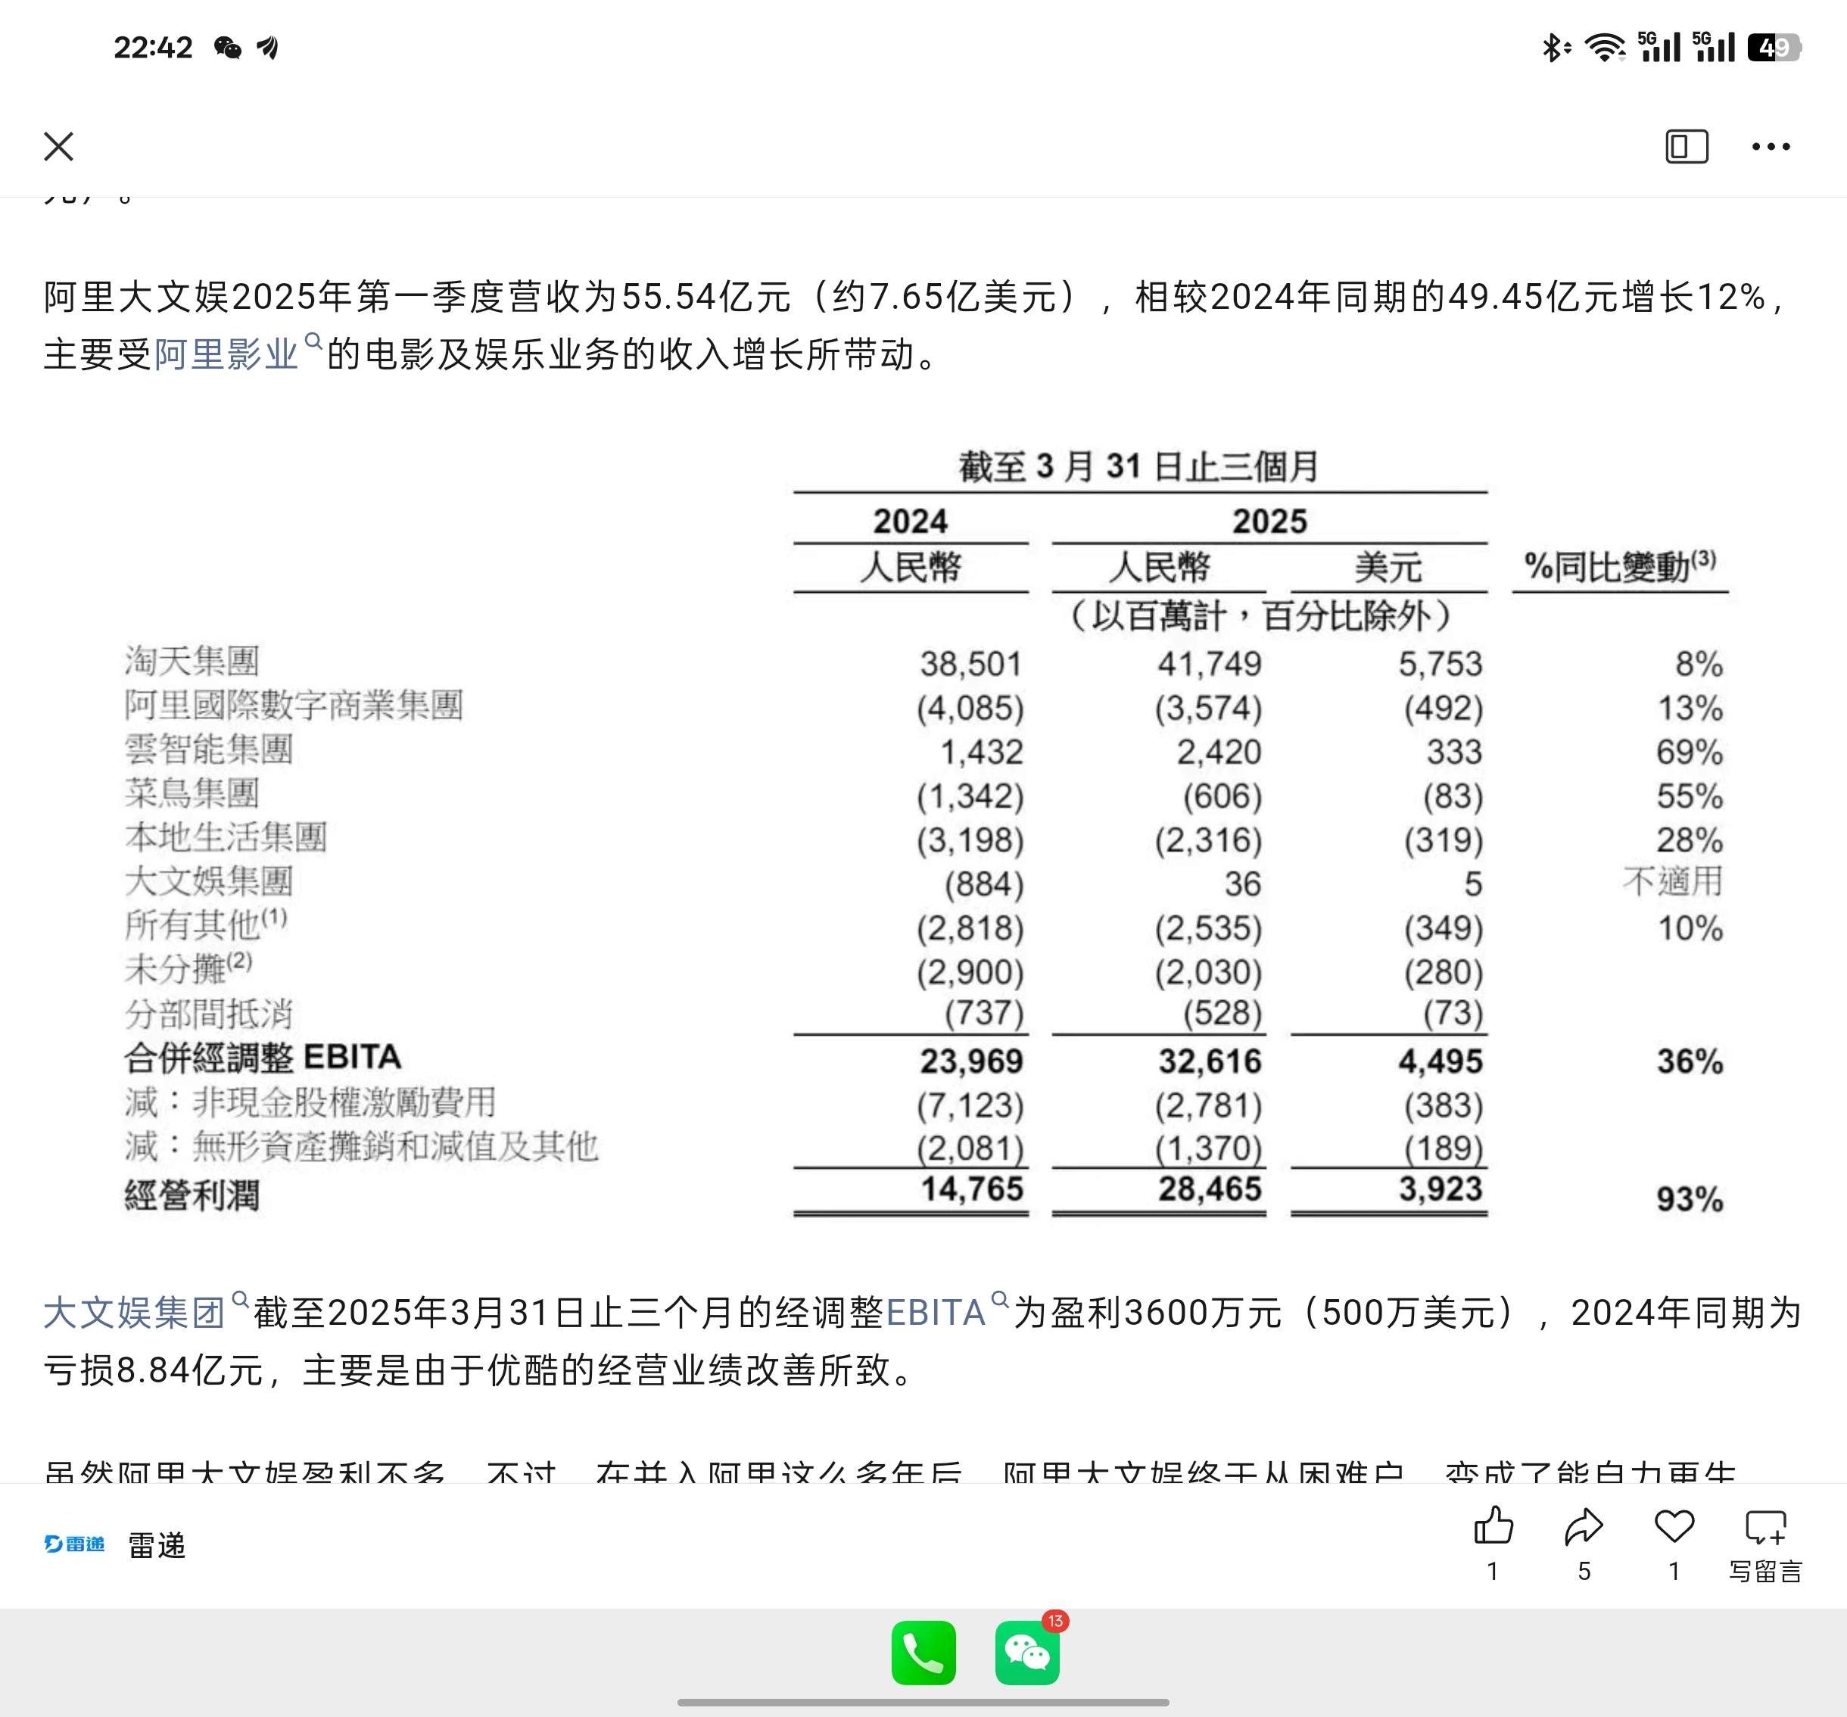The width and height of the screenshot is (1847, 1717).
Task: Tap the 阿里國際數字商業集團 row label
Action: [x=294, y=706]
